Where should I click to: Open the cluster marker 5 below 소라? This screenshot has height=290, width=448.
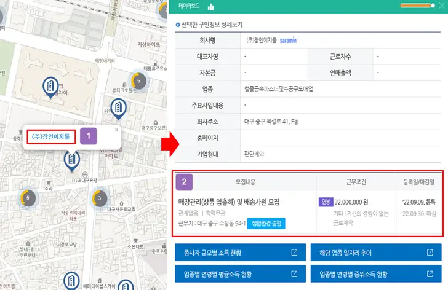(x=28, y=198)
